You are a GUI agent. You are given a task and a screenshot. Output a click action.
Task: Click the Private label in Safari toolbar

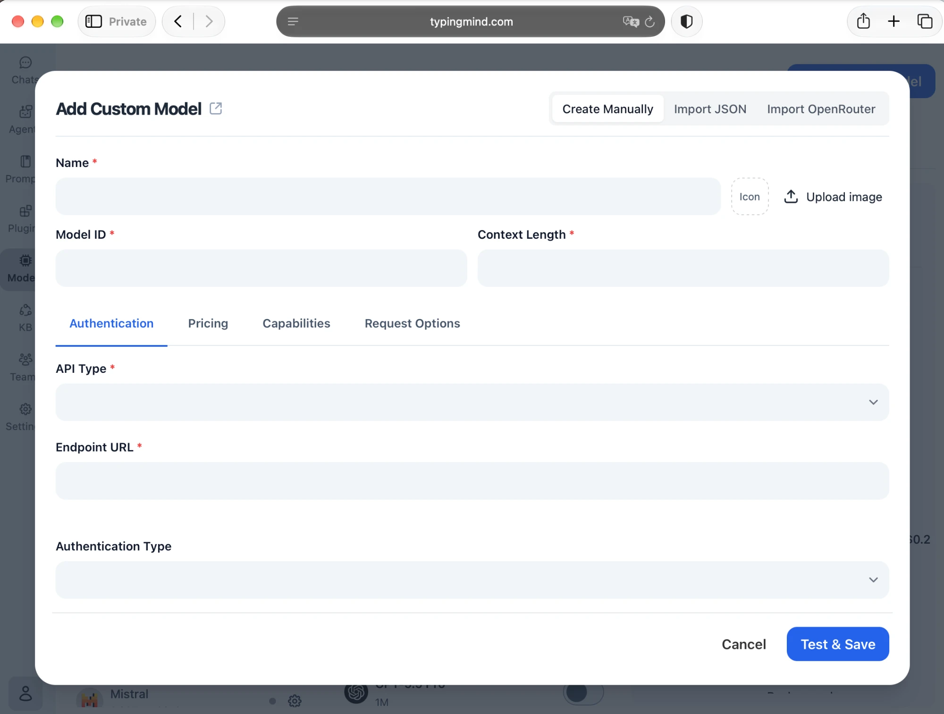coord(127,21)
